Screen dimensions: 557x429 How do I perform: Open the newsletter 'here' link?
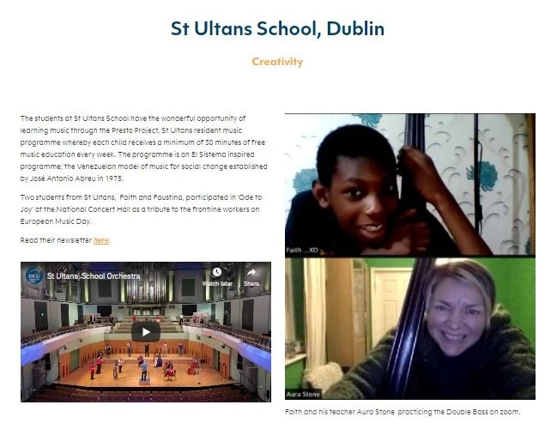click(x=101, y=240)
